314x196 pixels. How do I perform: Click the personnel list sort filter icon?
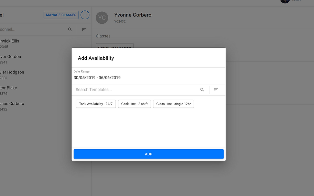tap(84, 30)
